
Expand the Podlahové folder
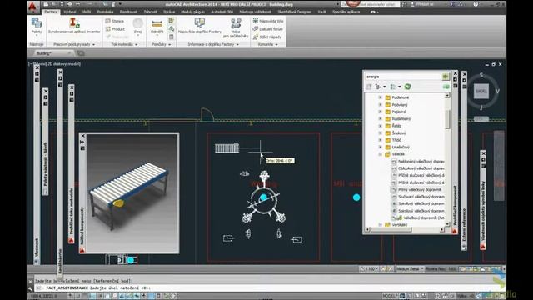pyautogui.click(x=380, y=97)
